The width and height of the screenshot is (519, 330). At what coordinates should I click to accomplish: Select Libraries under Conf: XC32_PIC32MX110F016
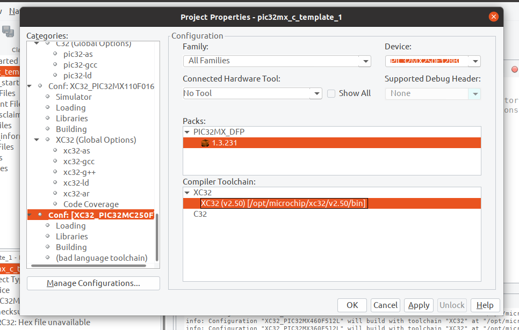(x=72, y=119)
